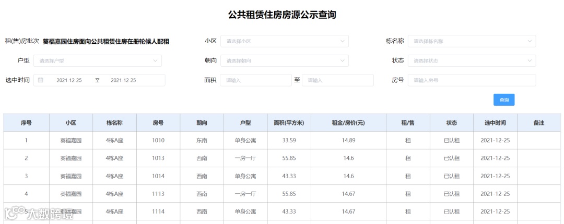Click the 户型 column header in table
Screen dimensions: 564x224
pos(245,123)
